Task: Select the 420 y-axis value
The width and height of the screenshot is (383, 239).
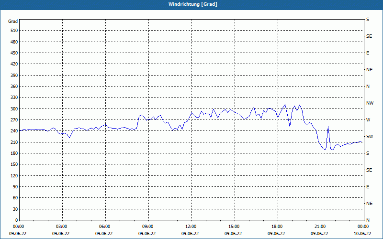Action: point(14,64)
